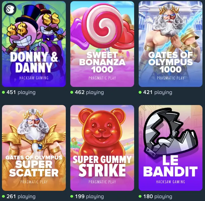Click Pragmatic Play label under Super Gummy Strike
This screenshot has height=201, width=205.
click(102, 182)
